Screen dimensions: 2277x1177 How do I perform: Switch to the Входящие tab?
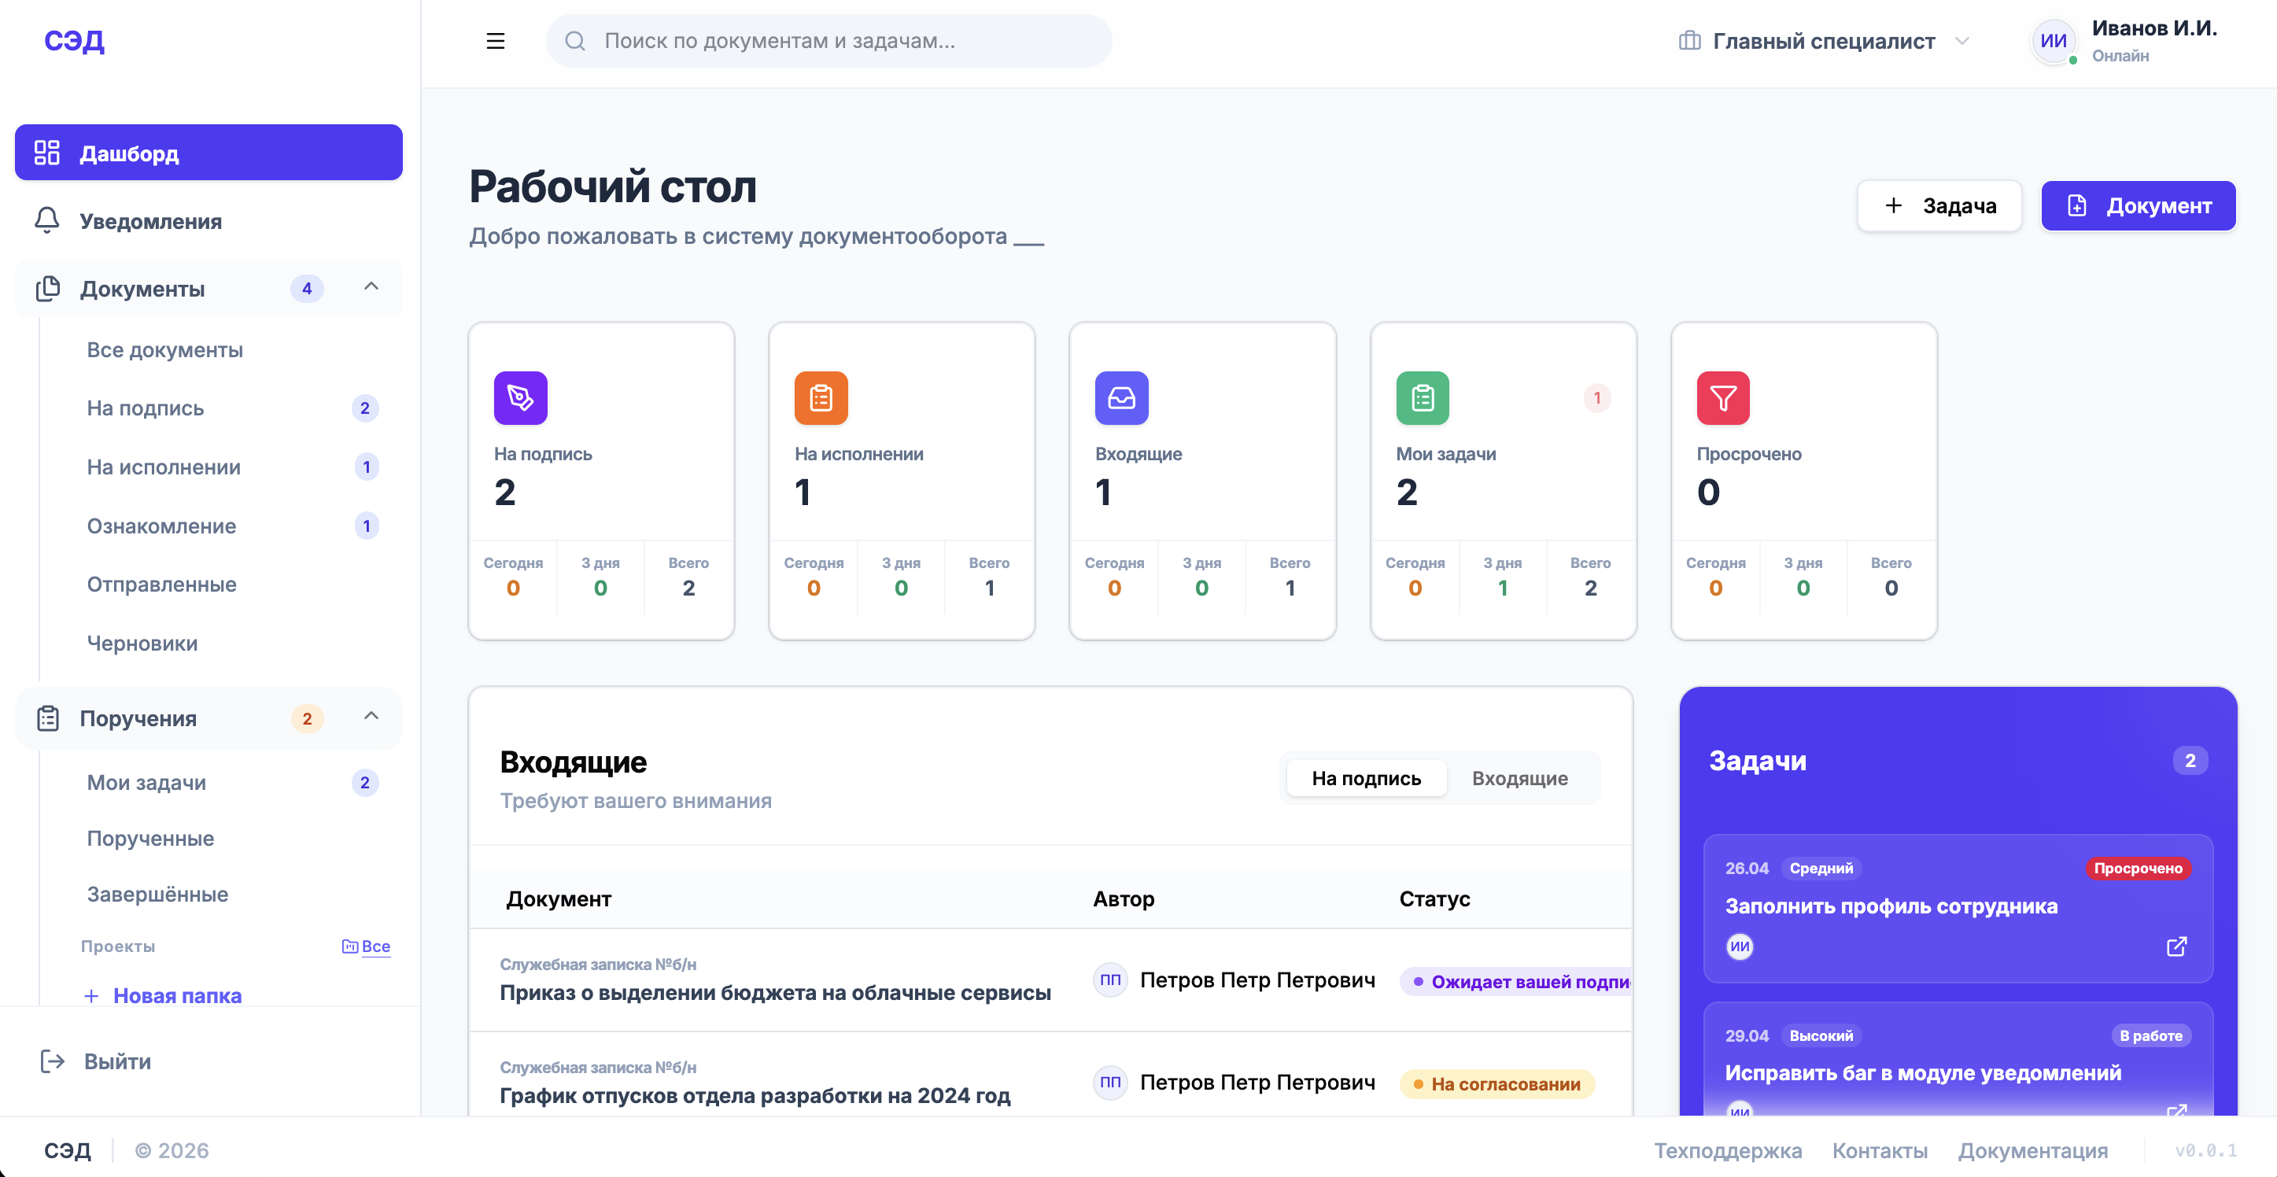[x=1519, y=778]
